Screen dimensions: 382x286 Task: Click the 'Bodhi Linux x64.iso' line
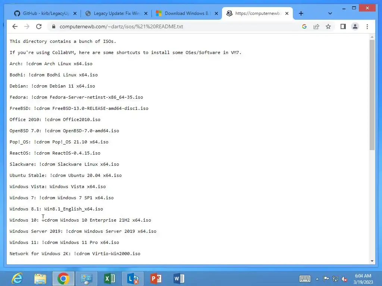54,75
